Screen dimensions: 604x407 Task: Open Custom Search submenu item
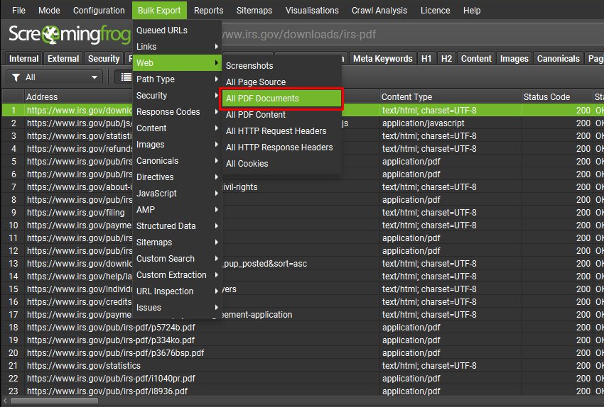pyautogui.click(x=177, y=259)
